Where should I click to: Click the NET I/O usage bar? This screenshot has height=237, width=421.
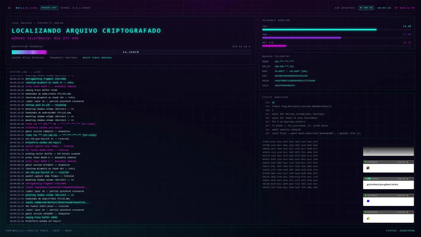[x=336, y=46]
